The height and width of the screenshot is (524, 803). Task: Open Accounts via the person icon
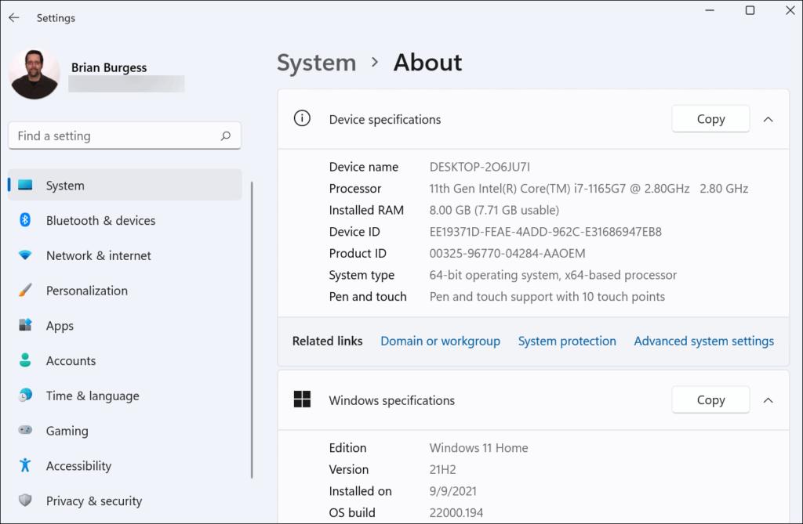click(25, 360)
